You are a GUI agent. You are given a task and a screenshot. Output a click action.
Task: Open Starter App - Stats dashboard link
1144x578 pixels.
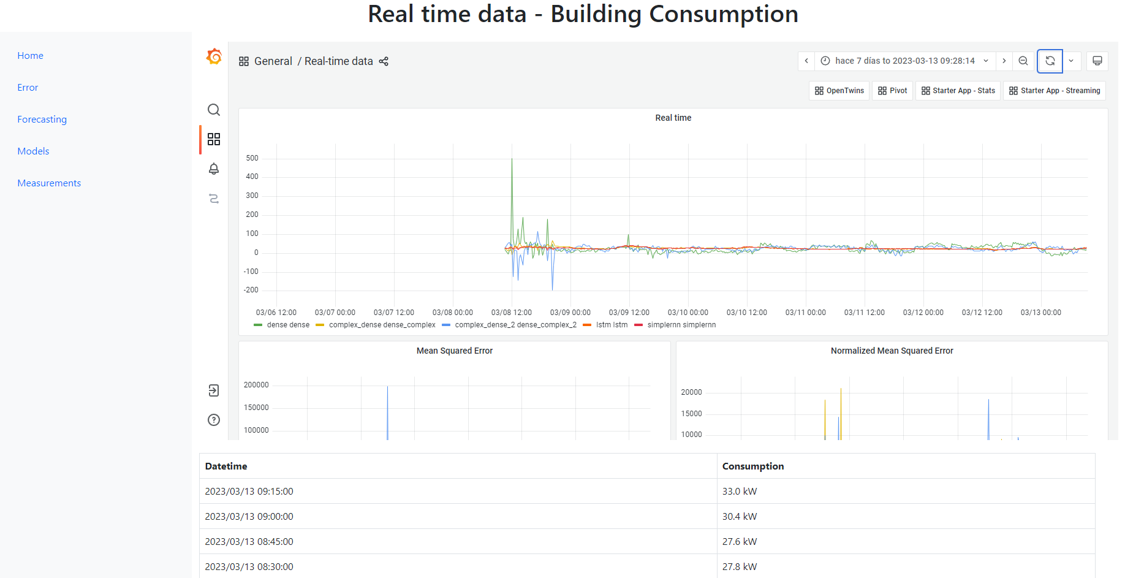pos(958,91)
